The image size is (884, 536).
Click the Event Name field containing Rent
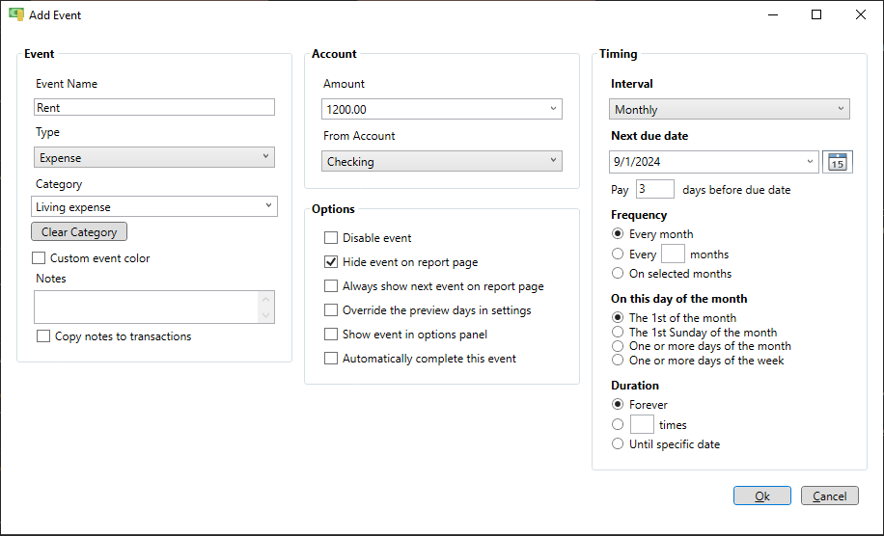click(x=153, y=107)
